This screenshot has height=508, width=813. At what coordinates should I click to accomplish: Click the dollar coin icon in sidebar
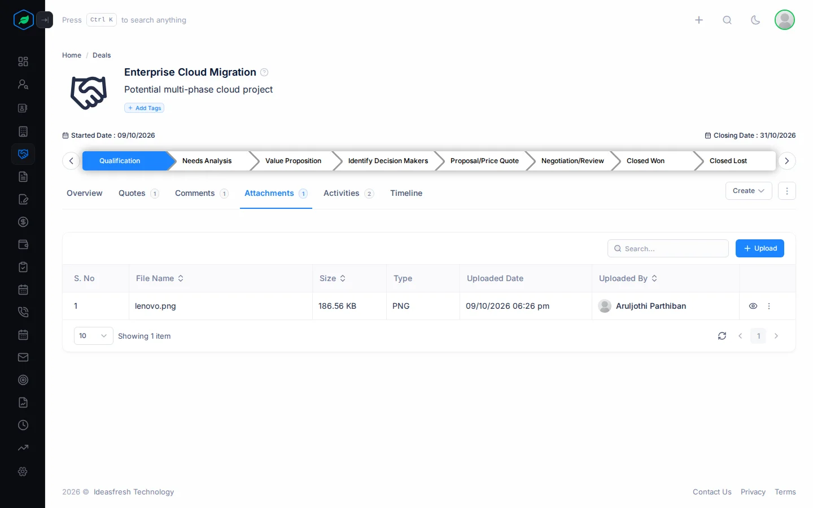tap(23, 222)
